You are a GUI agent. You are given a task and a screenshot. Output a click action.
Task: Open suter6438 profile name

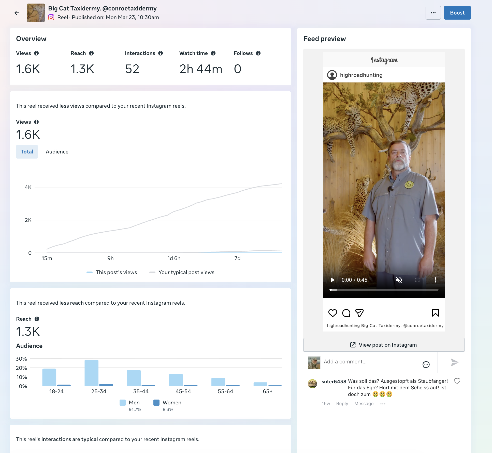pyautogui.click(x=334, y=381)
